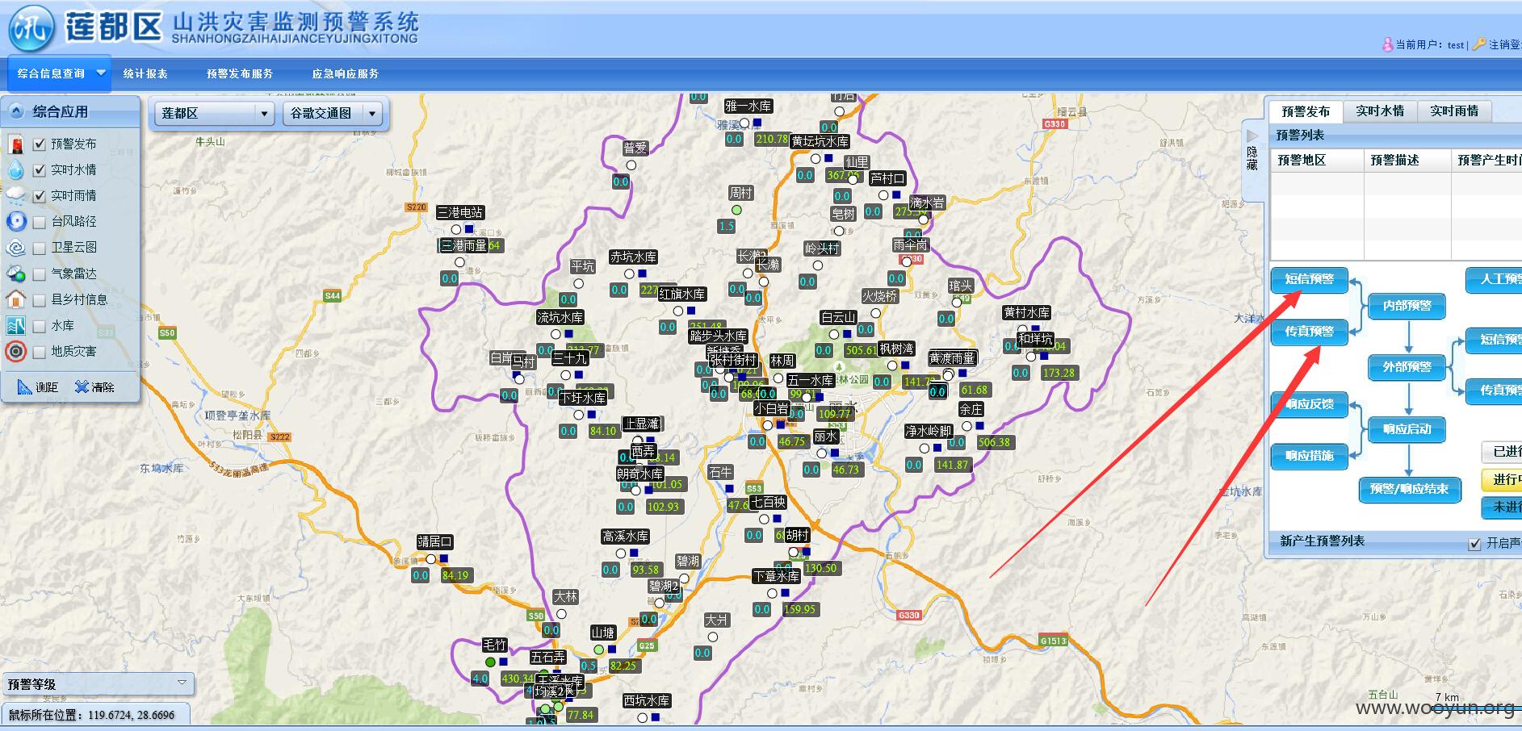Open the 应急响应服务 menu
Image resolution: width=1522 pixels, height=731 pixels.
[x=346, y=73]
